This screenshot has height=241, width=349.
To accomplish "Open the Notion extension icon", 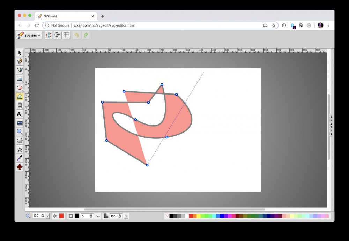I will click(300, 25).
